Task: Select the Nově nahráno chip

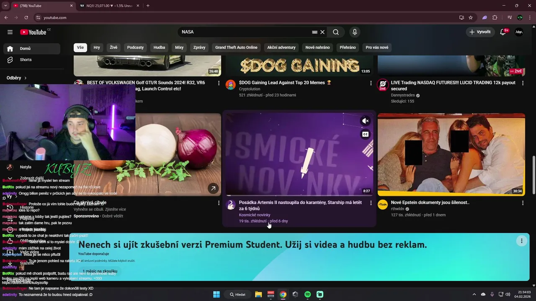Action: (x=317, y=48)
